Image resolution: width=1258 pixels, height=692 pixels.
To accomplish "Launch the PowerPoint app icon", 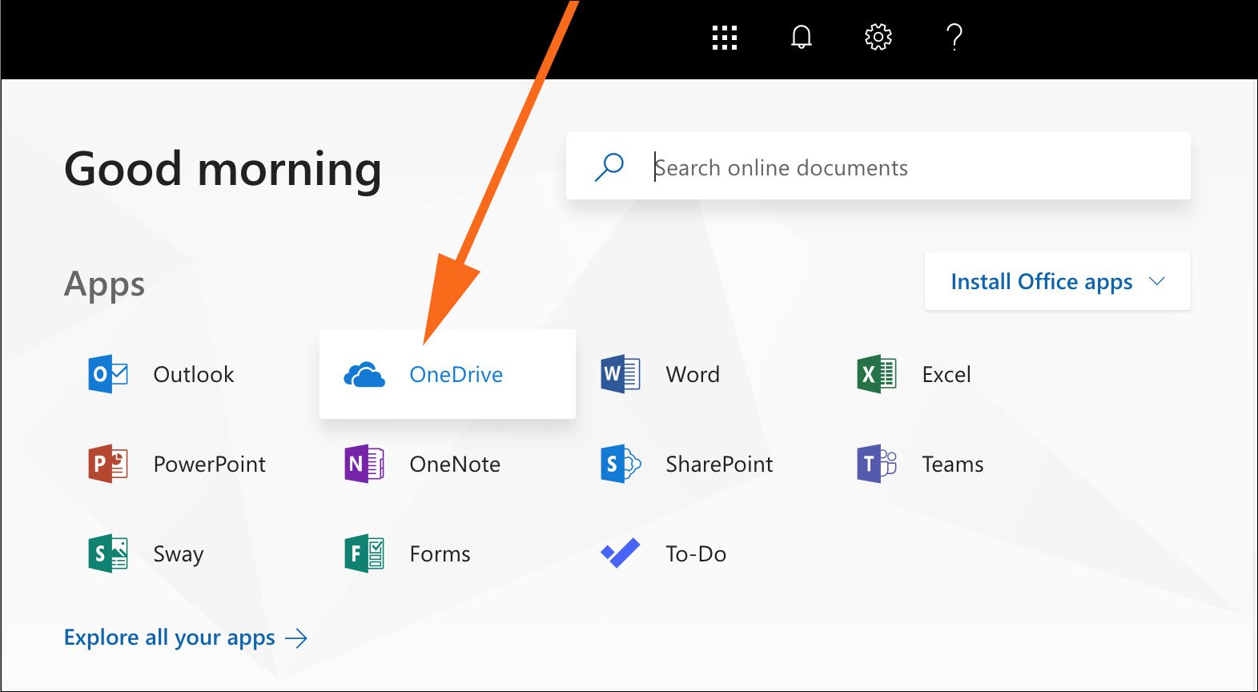I will (x=108, y=464).
